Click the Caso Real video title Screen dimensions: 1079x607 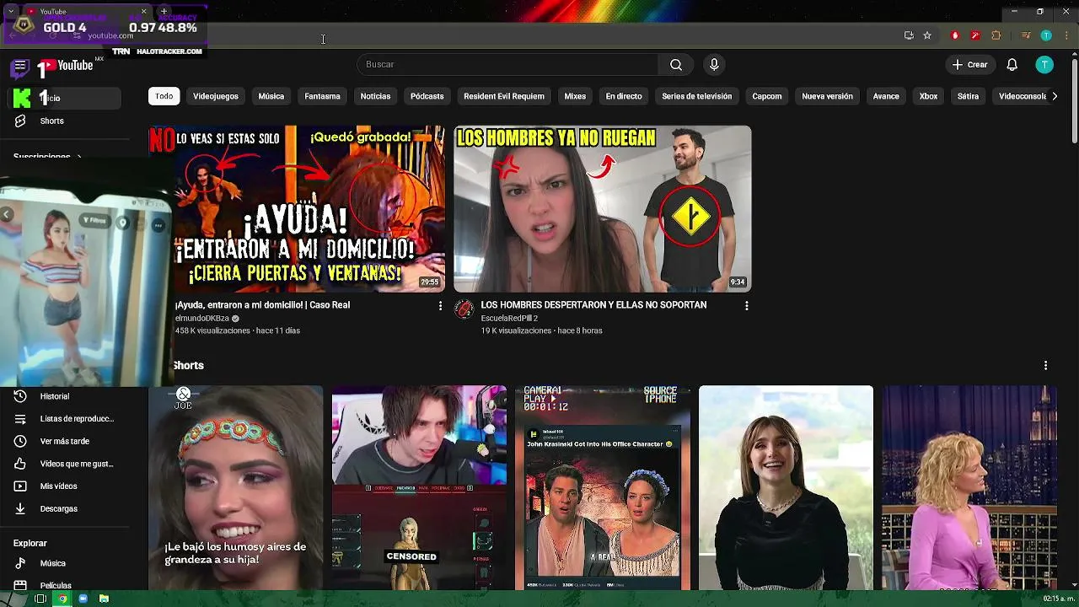point(262,305)
